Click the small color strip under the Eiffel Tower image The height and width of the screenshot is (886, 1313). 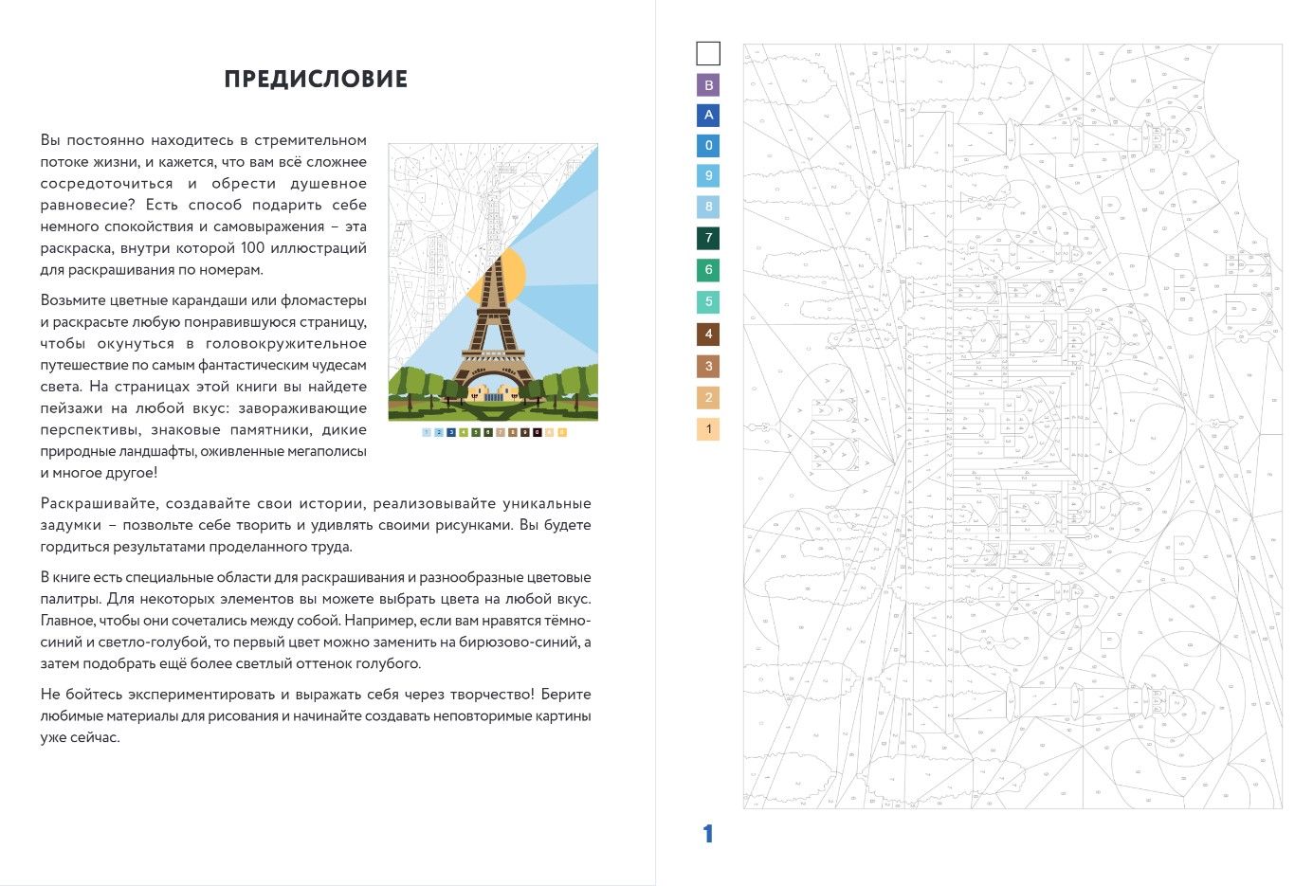point(494,432)
